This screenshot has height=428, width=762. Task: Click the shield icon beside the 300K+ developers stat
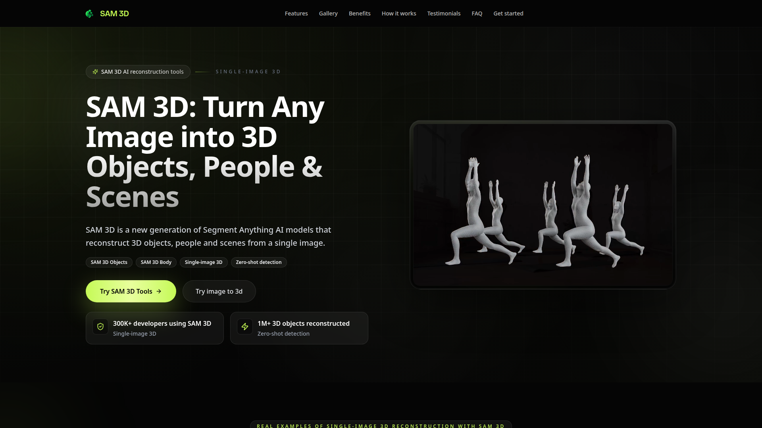(100, 327)
